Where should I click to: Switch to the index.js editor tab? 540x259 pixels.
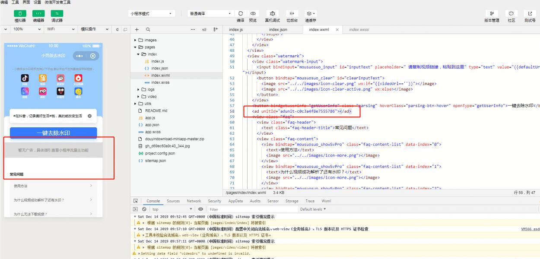236,29
